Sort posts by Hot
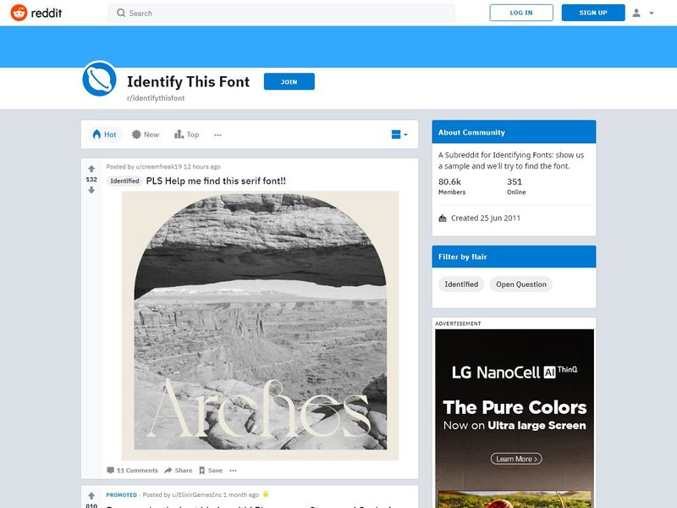677x508 pixels. pyautogui.click(x=105, y=135)
